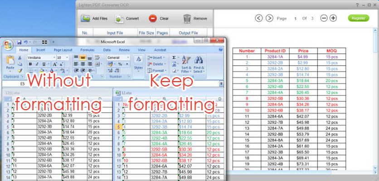Click the Cut scissors icon

[x=20, y=57]
